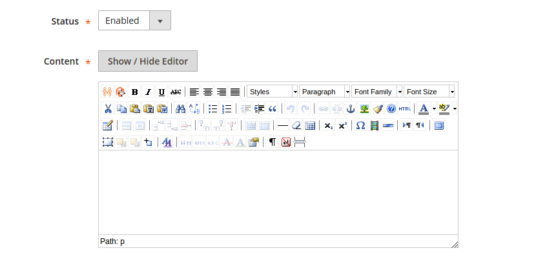Align text center
536x266 pixels.
click(208, 92)
